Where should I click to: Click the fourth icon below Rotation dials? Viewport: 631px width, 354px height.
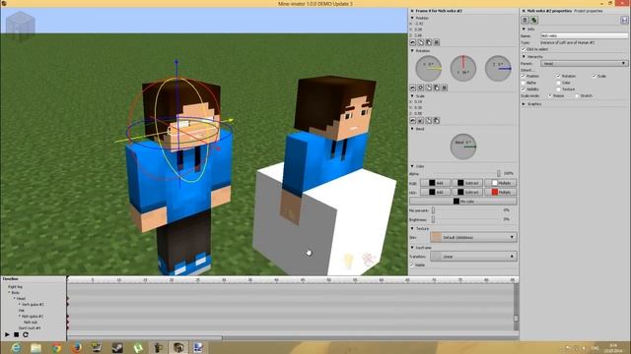[x=437, y=88]
